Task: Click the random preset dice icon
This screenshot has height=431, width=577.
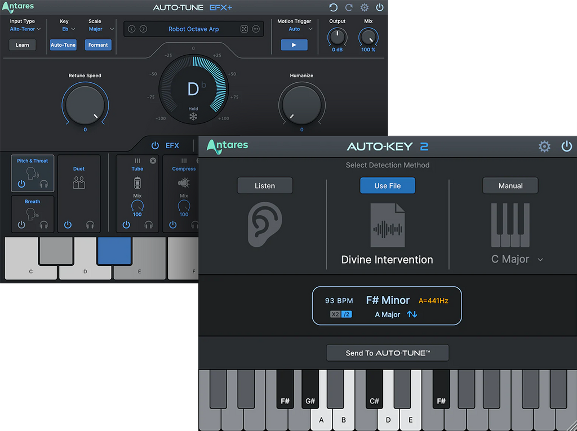Action: [x=244, y=29]
